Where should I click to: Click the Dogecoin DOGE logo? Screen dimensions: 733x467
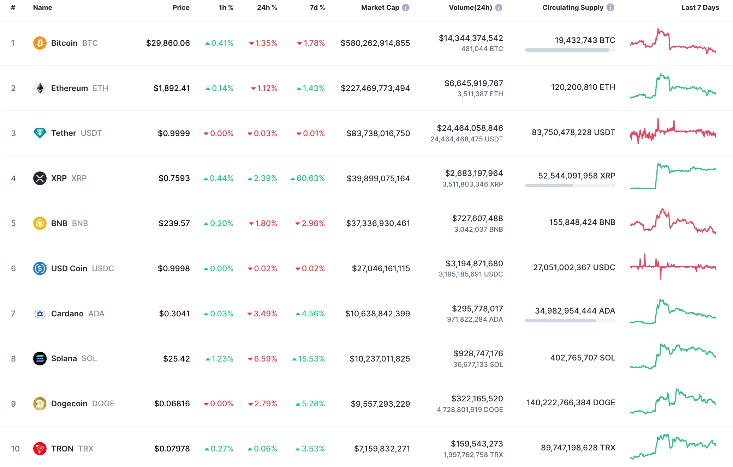(x=40, y=404)
